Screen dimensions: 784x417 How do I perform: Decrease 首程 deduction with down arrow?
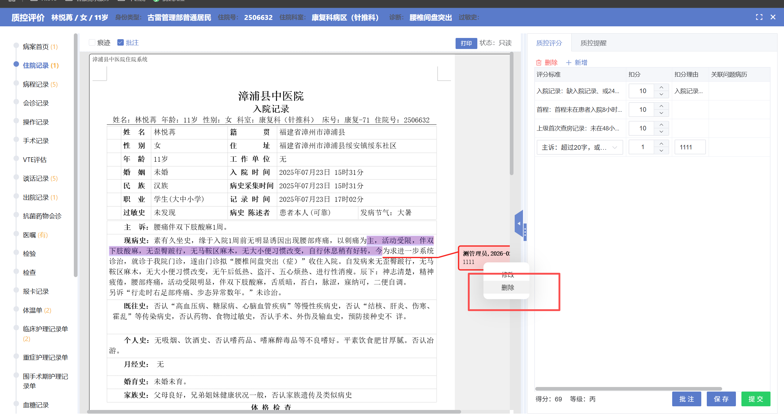click(x=661, y=113)
